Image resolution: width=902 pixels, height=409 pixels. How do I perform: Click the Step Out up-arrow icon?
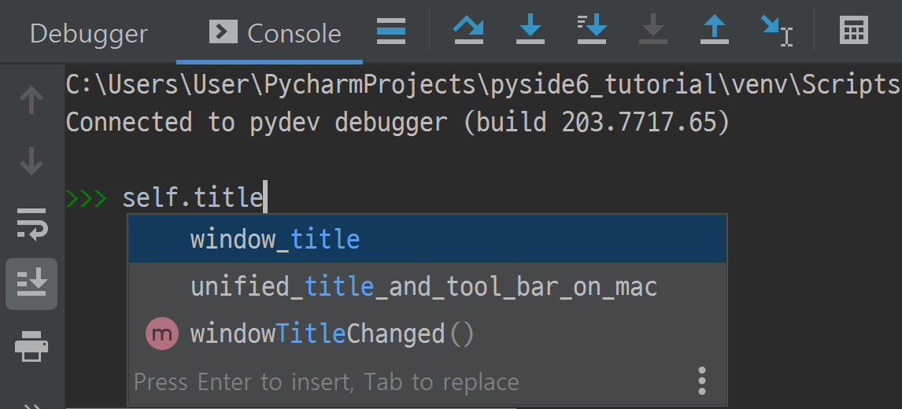[x=715, y=30]
